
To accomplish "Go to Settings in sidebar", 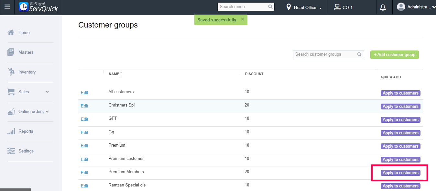I will [x=26, y=151].
